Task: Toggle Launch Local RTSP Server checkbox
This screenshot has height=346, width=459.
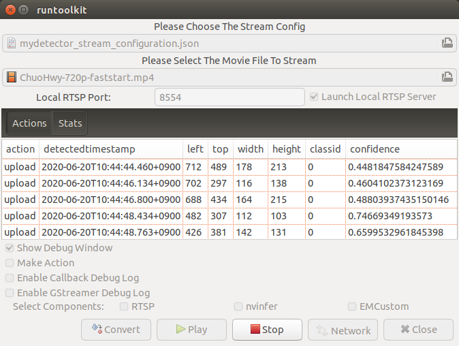Action: point(314,97)
